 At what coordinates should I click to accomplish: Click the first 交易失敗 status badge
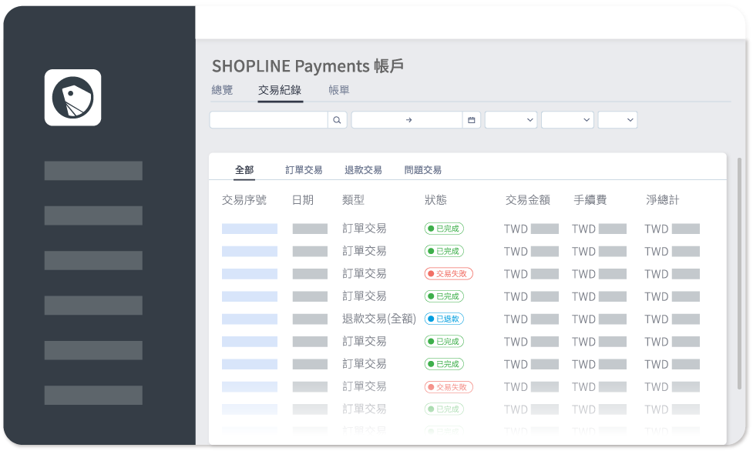[x=449, y=274]
